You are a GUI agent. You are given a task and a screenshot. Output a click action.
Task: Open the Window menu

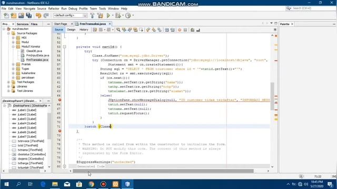tap(113, 8)
